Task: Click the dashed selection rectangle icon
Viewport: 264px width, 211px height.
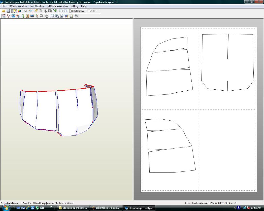Action: [52, 16]
